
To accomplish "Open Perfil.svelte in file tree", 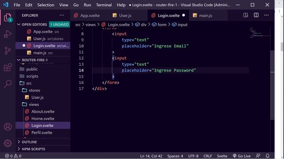I will pyautogui.click(x=43, y=132).
